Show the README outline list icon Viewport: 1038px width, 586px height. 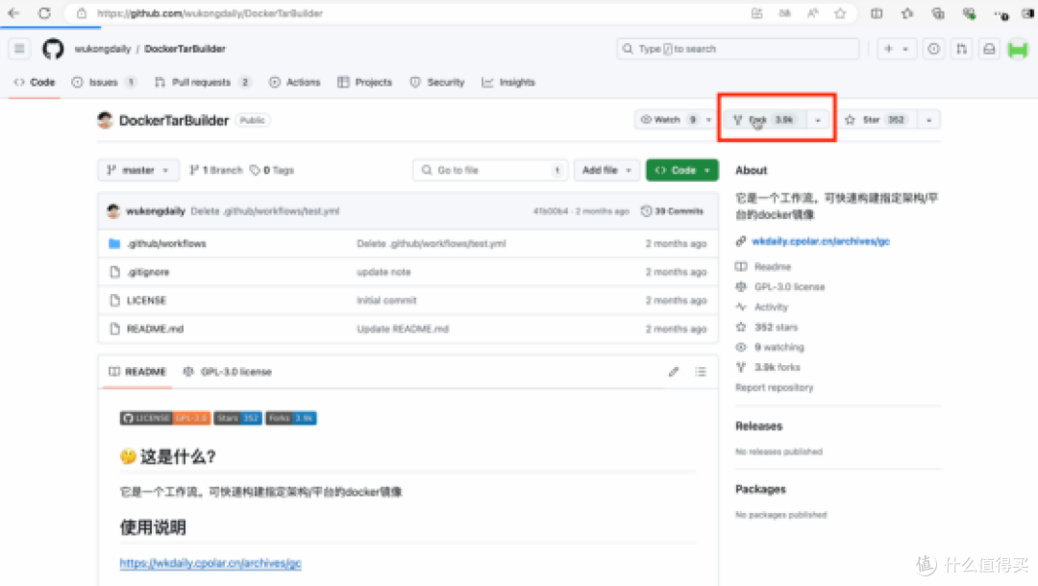coord(701,372)
